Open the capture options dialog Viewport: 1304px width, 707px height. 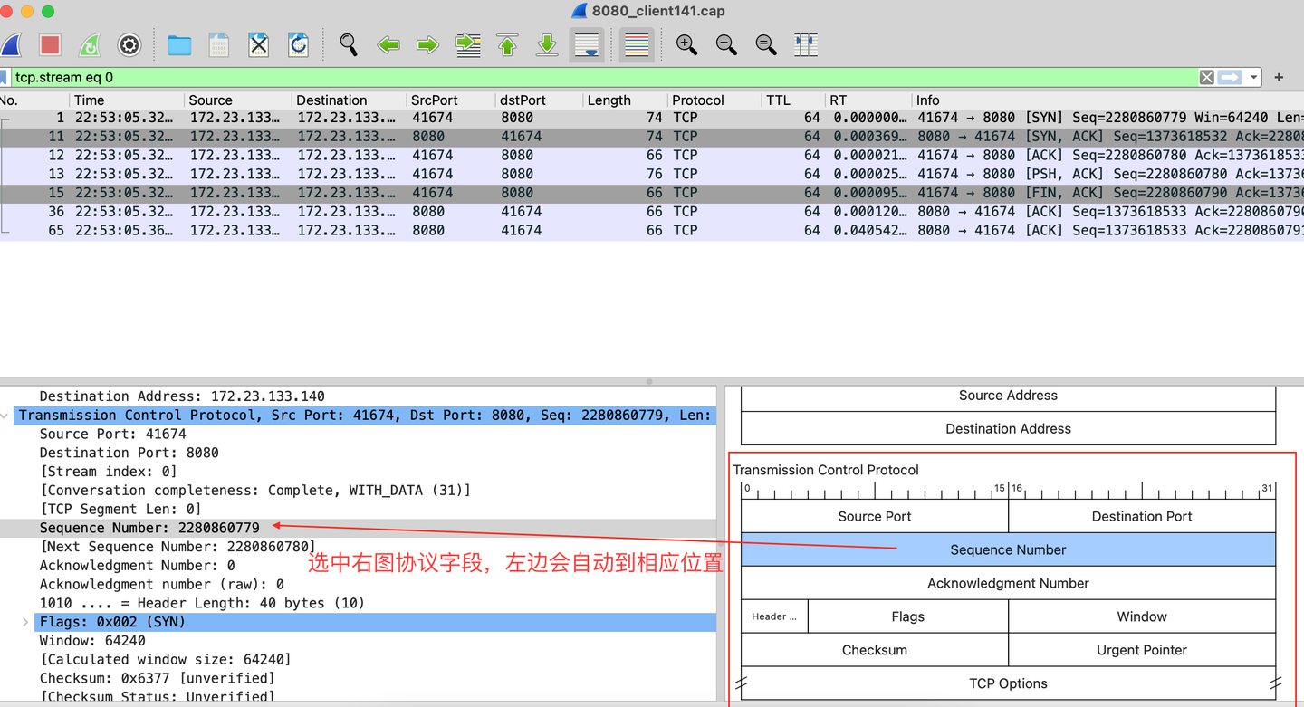pyautogui.click(x=129, y=44)
